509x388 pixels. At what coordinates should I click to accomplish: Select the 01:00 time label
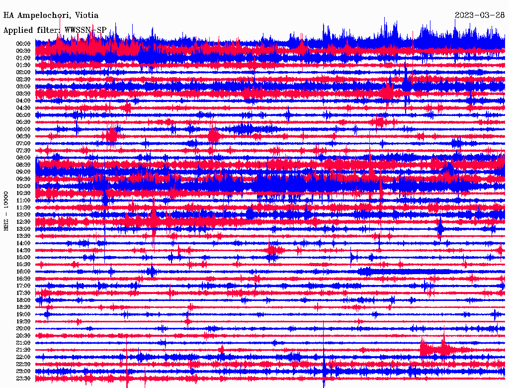(23, 58)
